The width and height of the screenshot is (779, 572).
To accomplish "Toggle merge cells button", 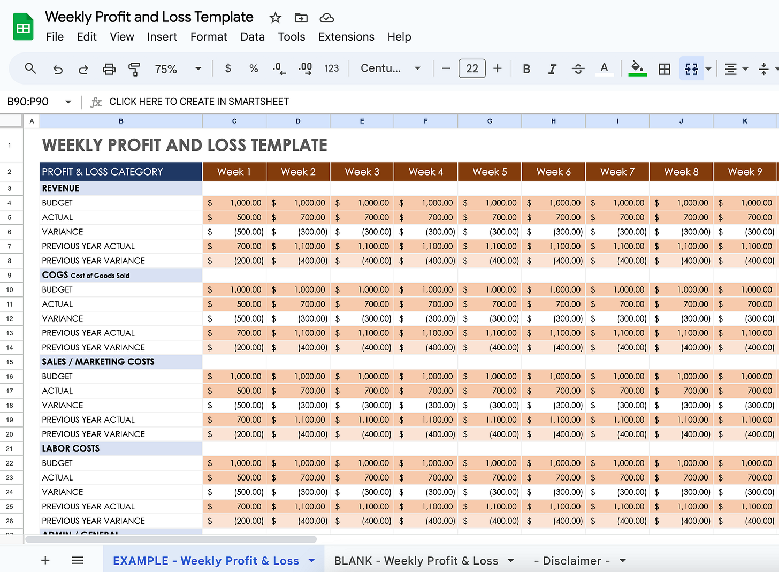I will coord(691,68).
